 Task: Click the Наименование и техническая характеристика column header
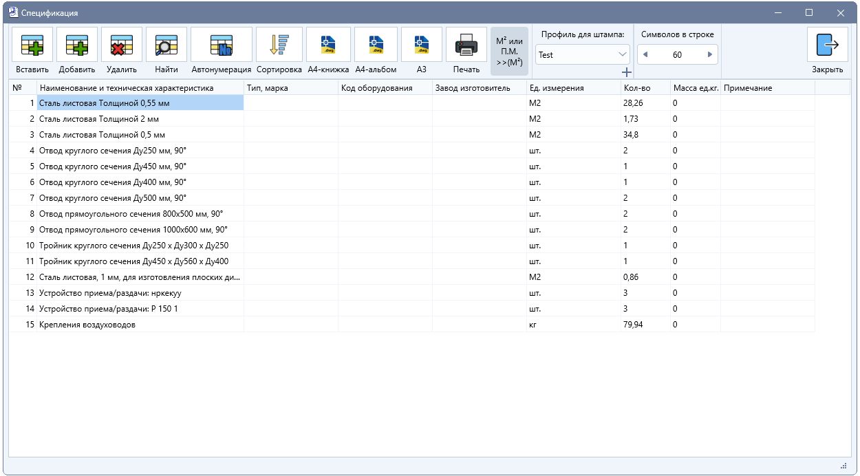pyautogui.click(x=140, y=88)
